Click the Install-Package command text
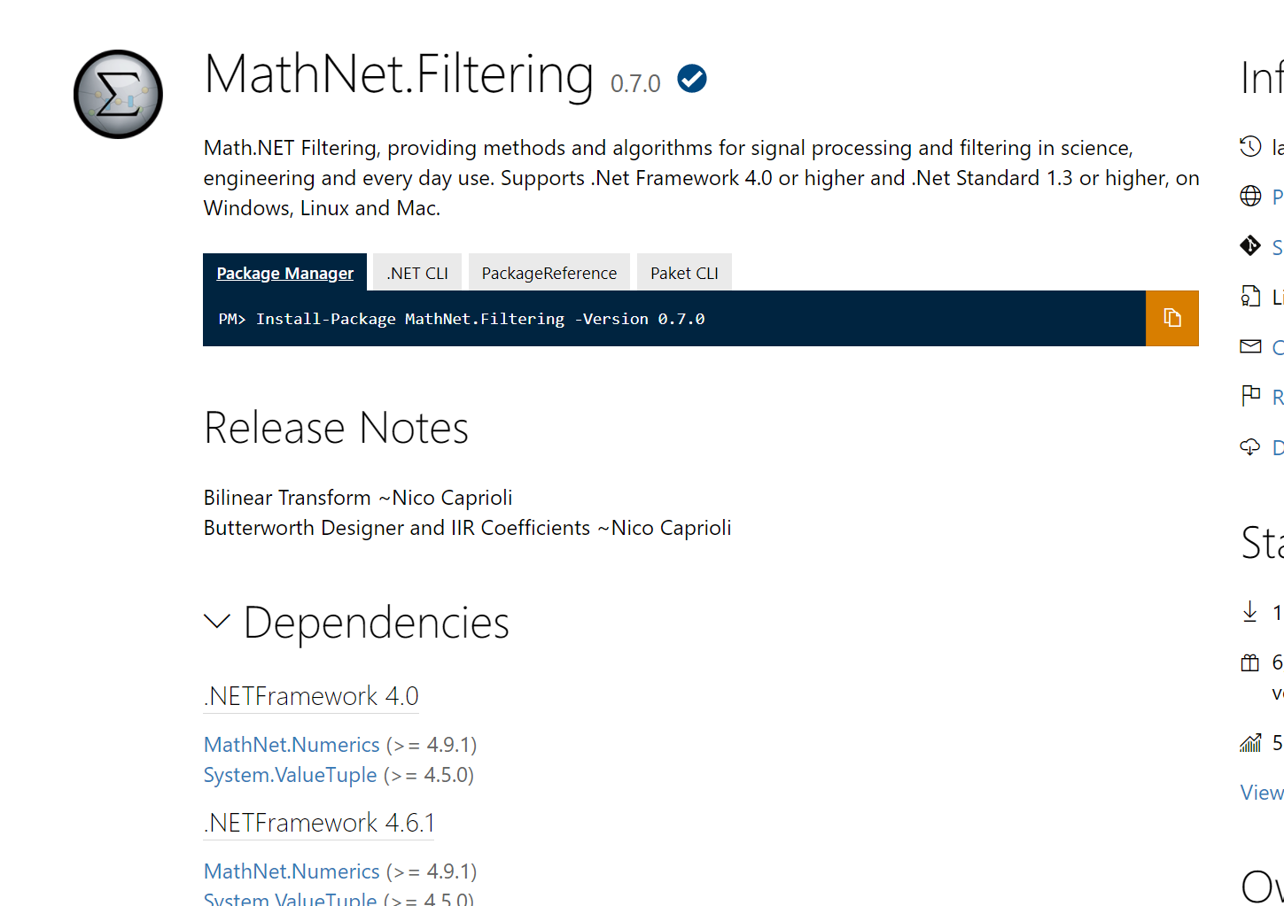 (x=462, y=319)
